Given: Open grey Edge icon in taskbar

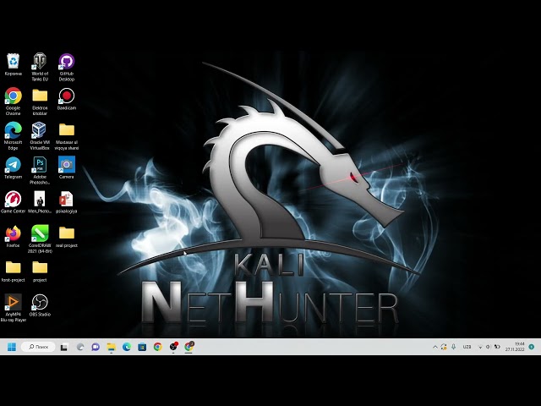Looking at the screenshot, I should (x=80, y=347).
